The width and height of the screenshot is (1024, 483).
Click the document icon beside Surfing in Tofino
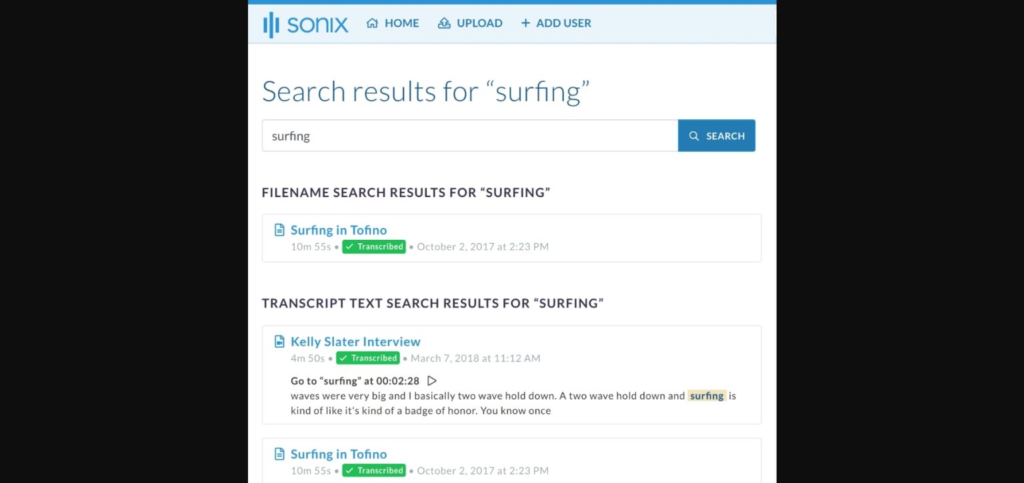pos(279,229)
